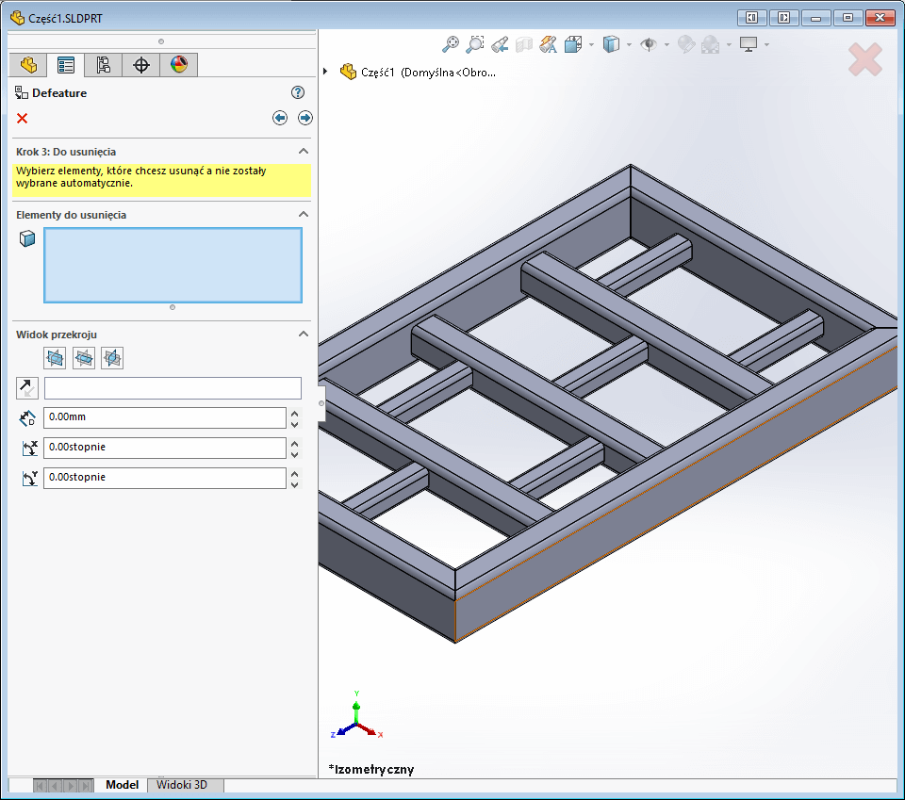Increment the 0.00mm offset using its up stepper
Viewport: 905px width, 800px height.
point(295,413)
